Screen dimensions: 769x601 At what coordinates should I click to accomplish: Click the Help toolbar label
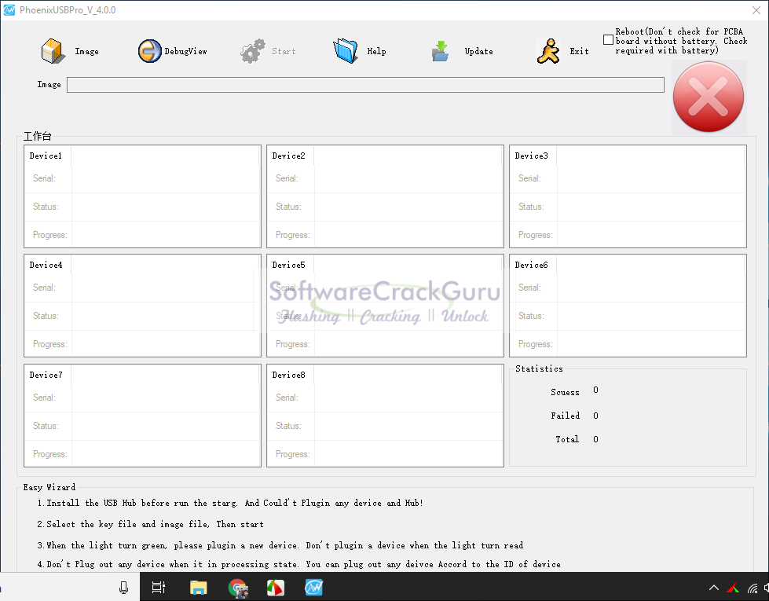[x=377, y=52]
